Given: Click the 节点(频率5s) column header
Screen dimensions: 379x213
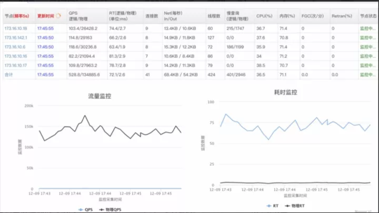Looking at the screenshot, I should point(17,16).
